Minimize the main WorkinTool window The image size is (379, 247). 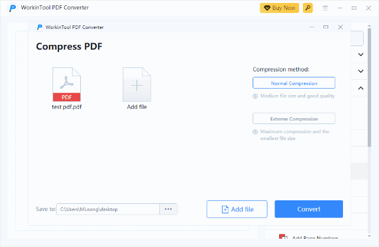click(x=339, y=8)
